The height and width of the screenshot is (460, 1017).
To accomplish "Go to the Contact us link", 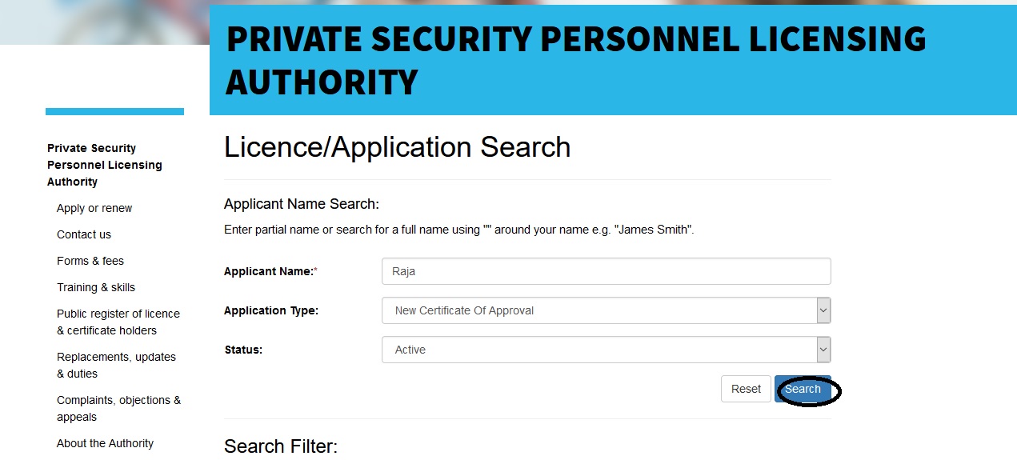I will click(84, 234).
